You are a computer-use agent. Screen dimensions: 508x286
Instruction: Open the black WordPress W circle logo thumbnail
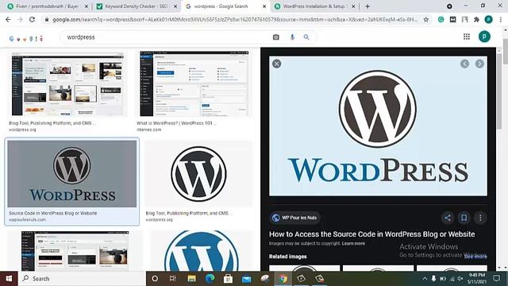pyautogui.click(x=198, y=174)
